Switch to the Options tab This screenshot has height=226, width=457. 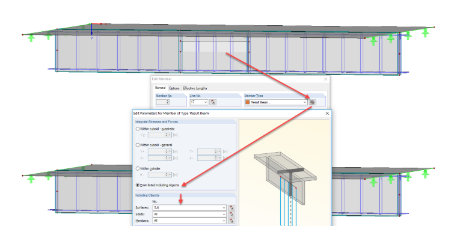(x=174, y=88)
